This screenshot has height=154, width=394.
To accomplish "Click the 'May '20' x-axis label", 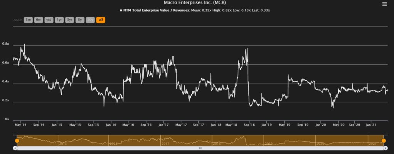I will coord(338,125).
